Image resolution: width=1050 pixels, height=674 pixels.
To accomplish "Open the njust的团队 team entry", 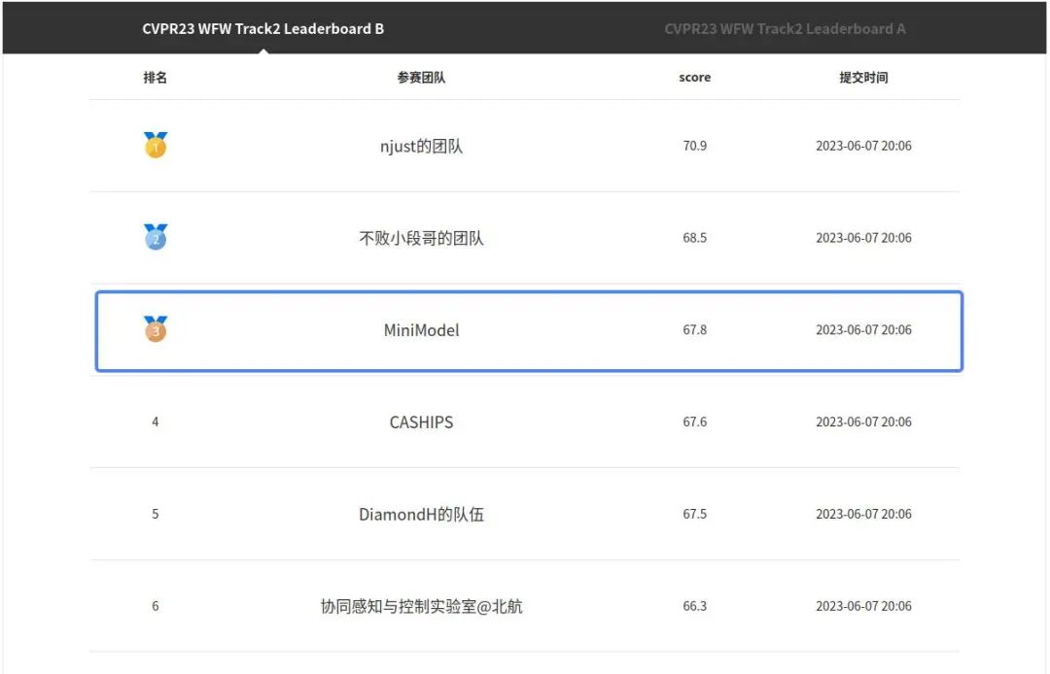I will tap(421, 147).
